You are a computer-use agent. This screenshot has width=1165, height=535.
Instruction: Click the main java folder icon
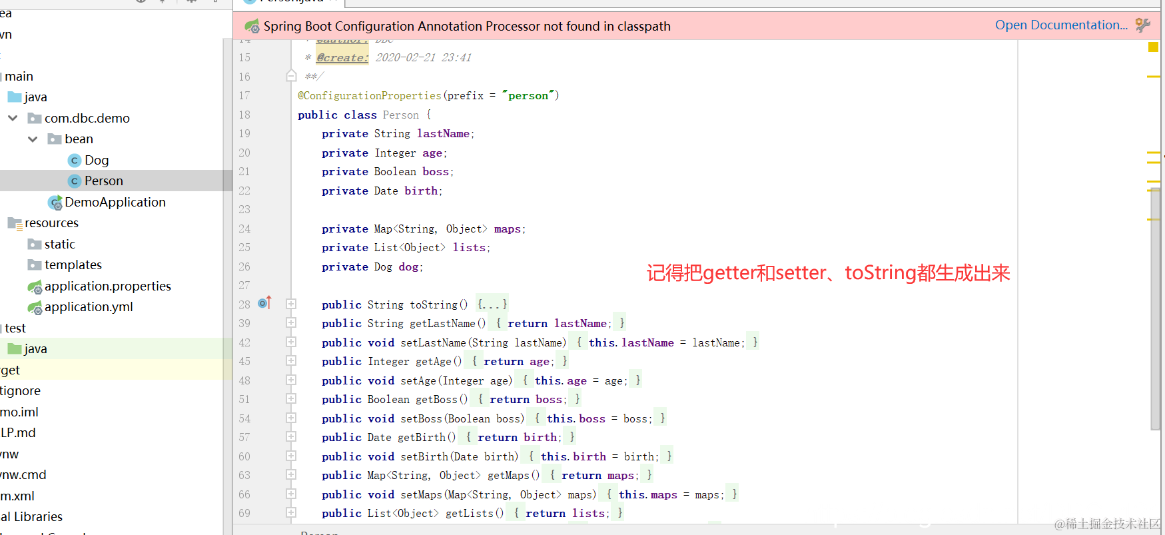[15, 97]
